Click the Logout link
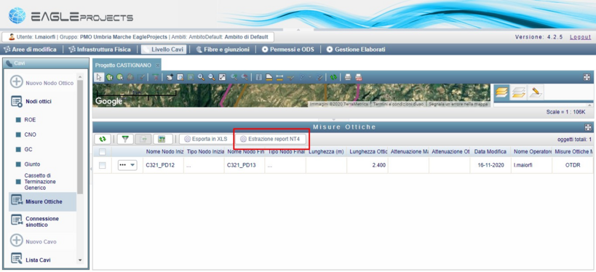The image size is (596, 272). [x=580, y=37]
